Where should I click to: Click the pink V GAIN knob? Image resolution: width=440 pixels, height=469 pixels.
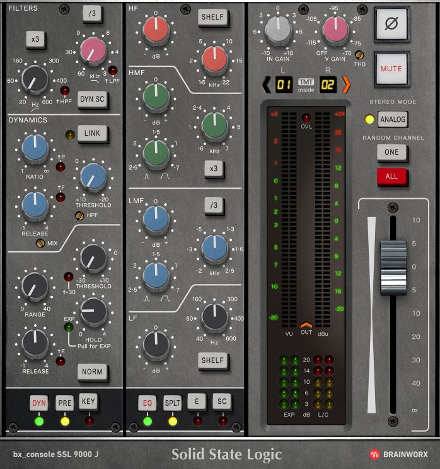click(335, 30)
